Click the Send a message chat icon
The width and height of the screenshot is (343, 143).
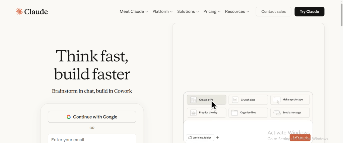[x=277, y=113]
